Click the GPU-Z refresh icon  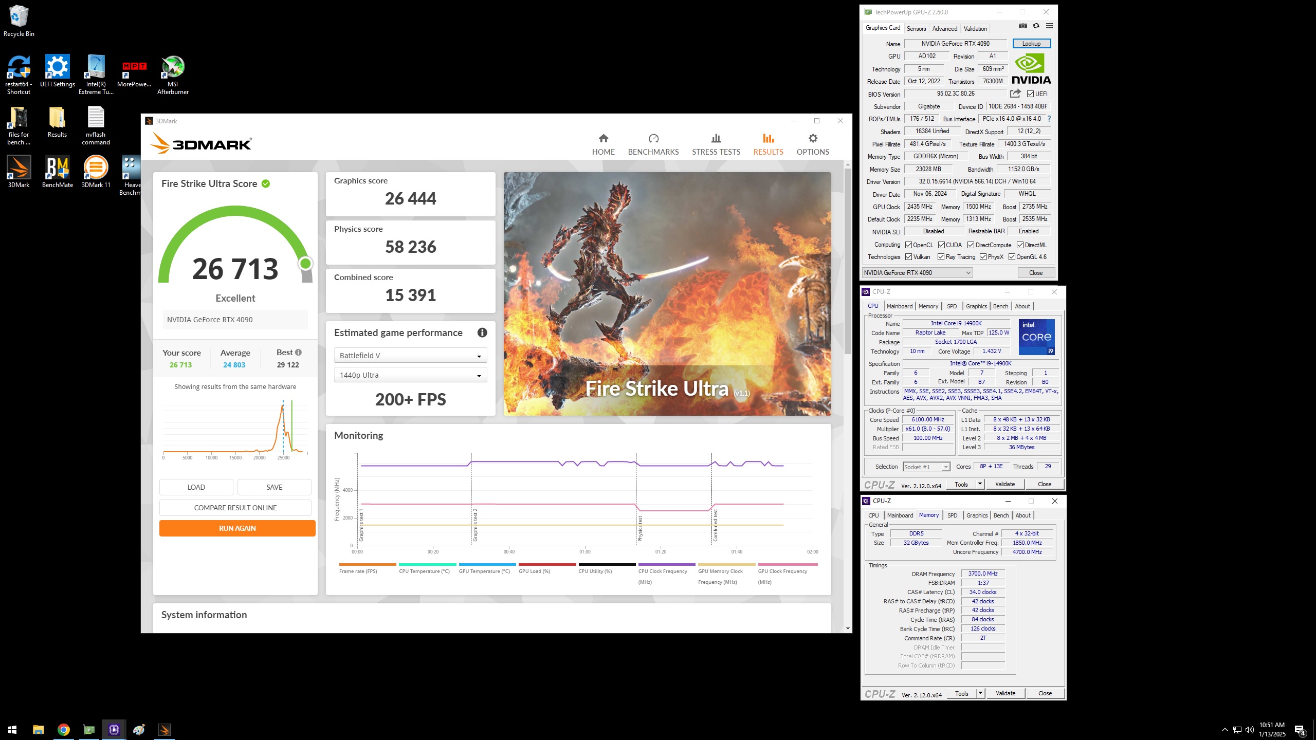[x=1036, y=26]
